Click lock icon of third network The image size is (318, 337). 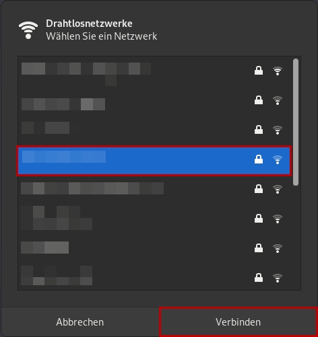pyautogui.click(x=259, y=130)
